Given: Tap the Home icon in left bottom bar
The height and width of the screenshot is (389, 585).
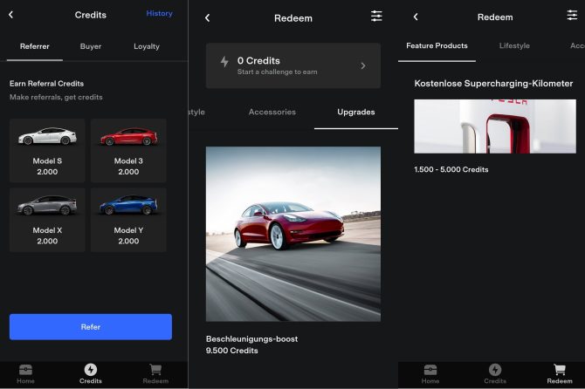Looking at the screenshot, I should coord(25,373).
